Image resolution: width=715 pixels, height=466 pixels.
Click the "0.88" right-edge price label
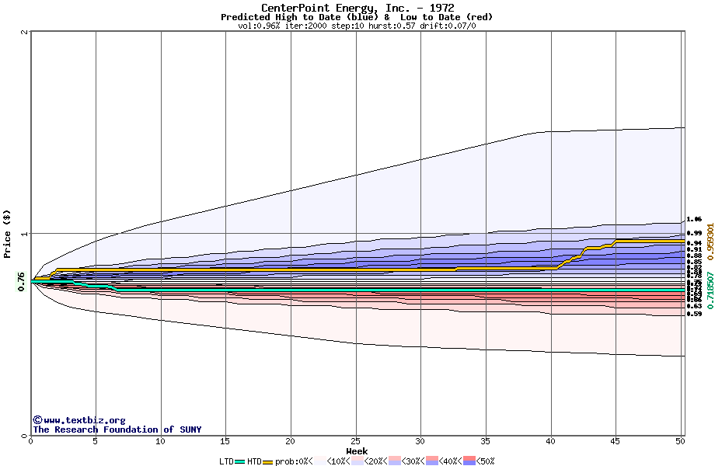[694, 256]
